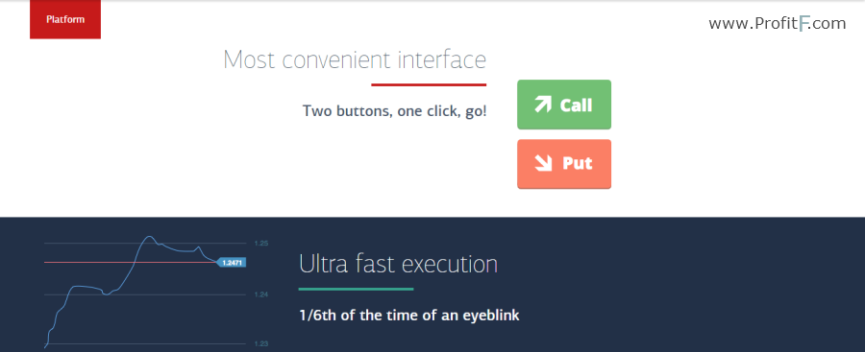The width and height of the screenshot is (865, 352).
Task: Click the dip in chart line near 1.24
Action: point(107,293)
